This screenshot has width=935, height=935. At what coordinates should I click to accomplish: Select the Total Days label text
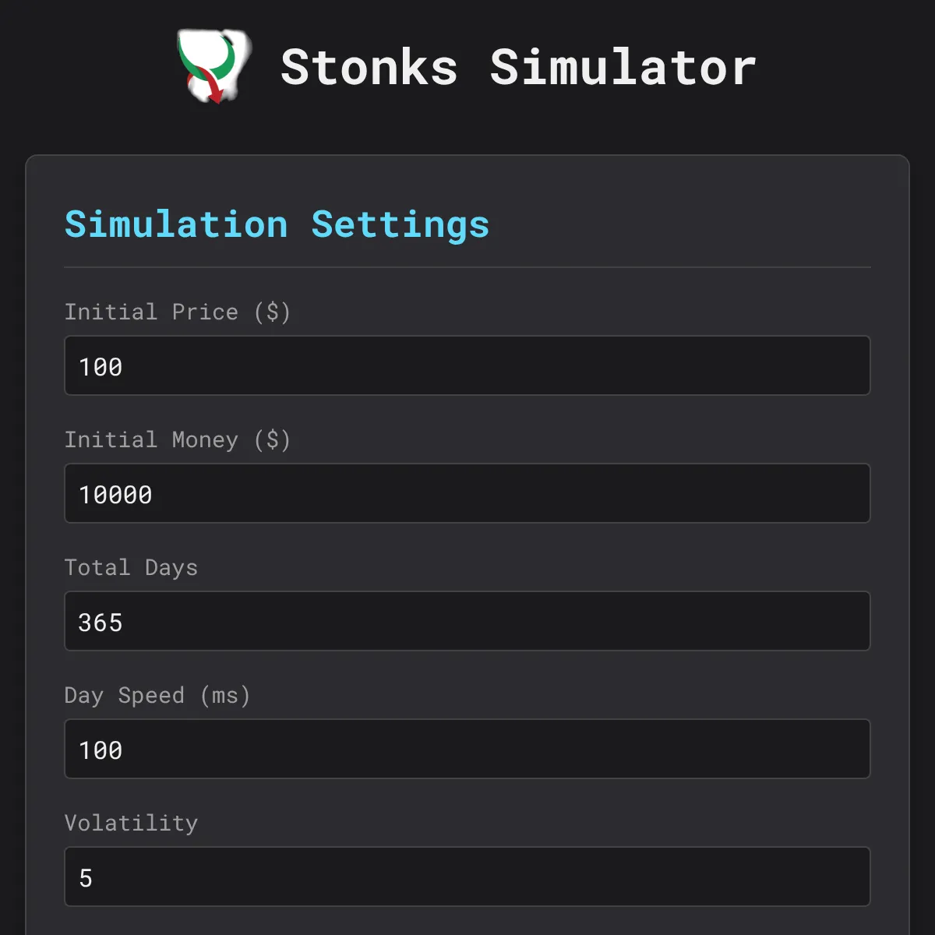pyautogui.click(x=131, y=568)
